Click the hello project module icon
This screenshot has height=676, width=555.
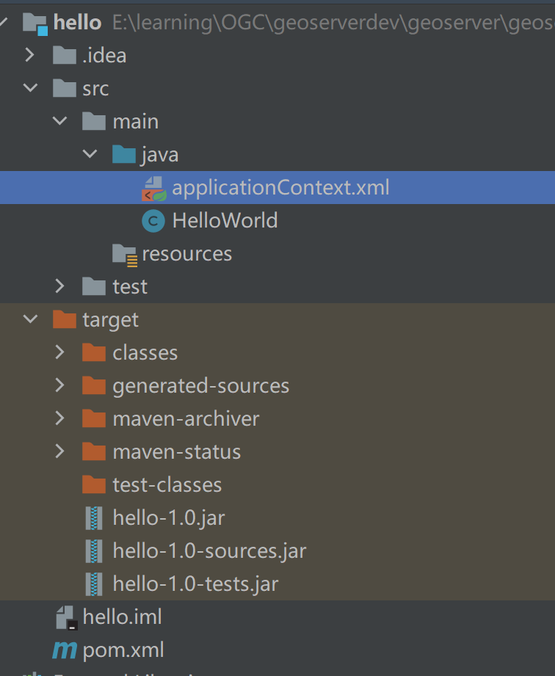coord(35,23)
